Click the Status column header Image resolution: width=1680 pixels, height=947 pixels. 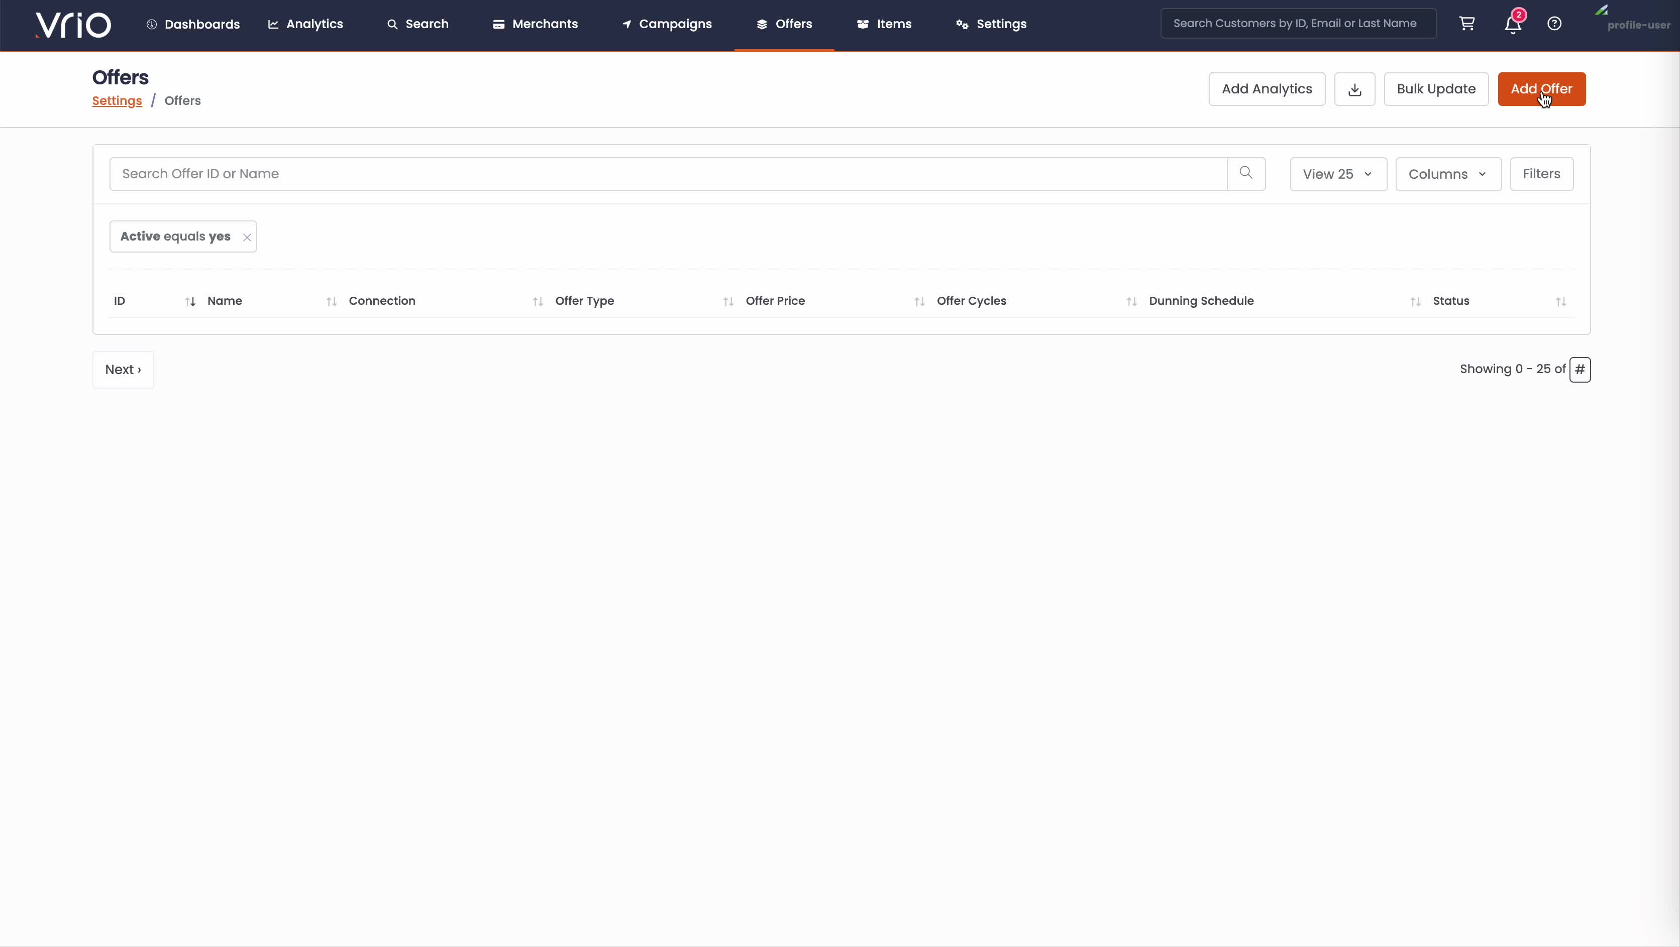pos(1450,301)
